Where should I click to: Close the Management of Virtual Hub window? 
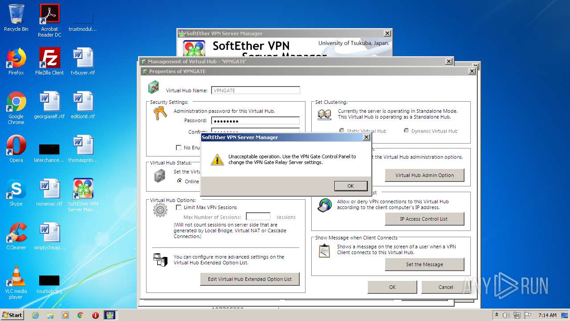(x=449, y=62)
